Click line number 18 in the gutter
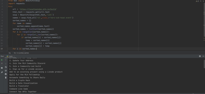Viewport: 205px width, 94px height. click(x=2, y=49)
